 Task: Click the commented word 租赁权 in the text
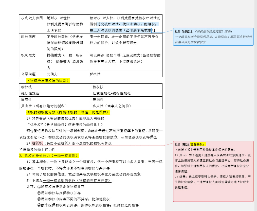pyautogui.click(x=37, y=143)
